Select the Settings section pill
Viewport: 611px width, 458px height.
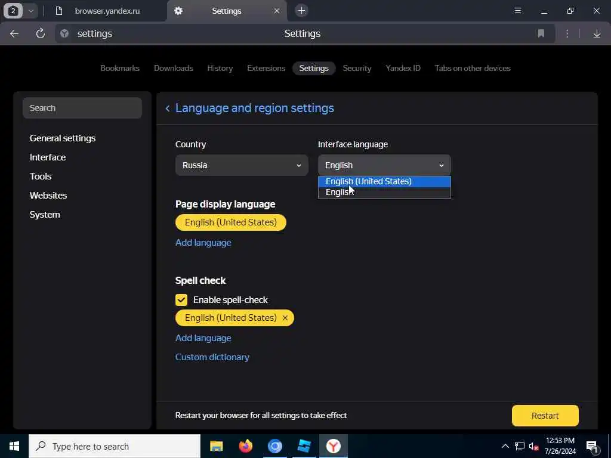pos(314,68)
